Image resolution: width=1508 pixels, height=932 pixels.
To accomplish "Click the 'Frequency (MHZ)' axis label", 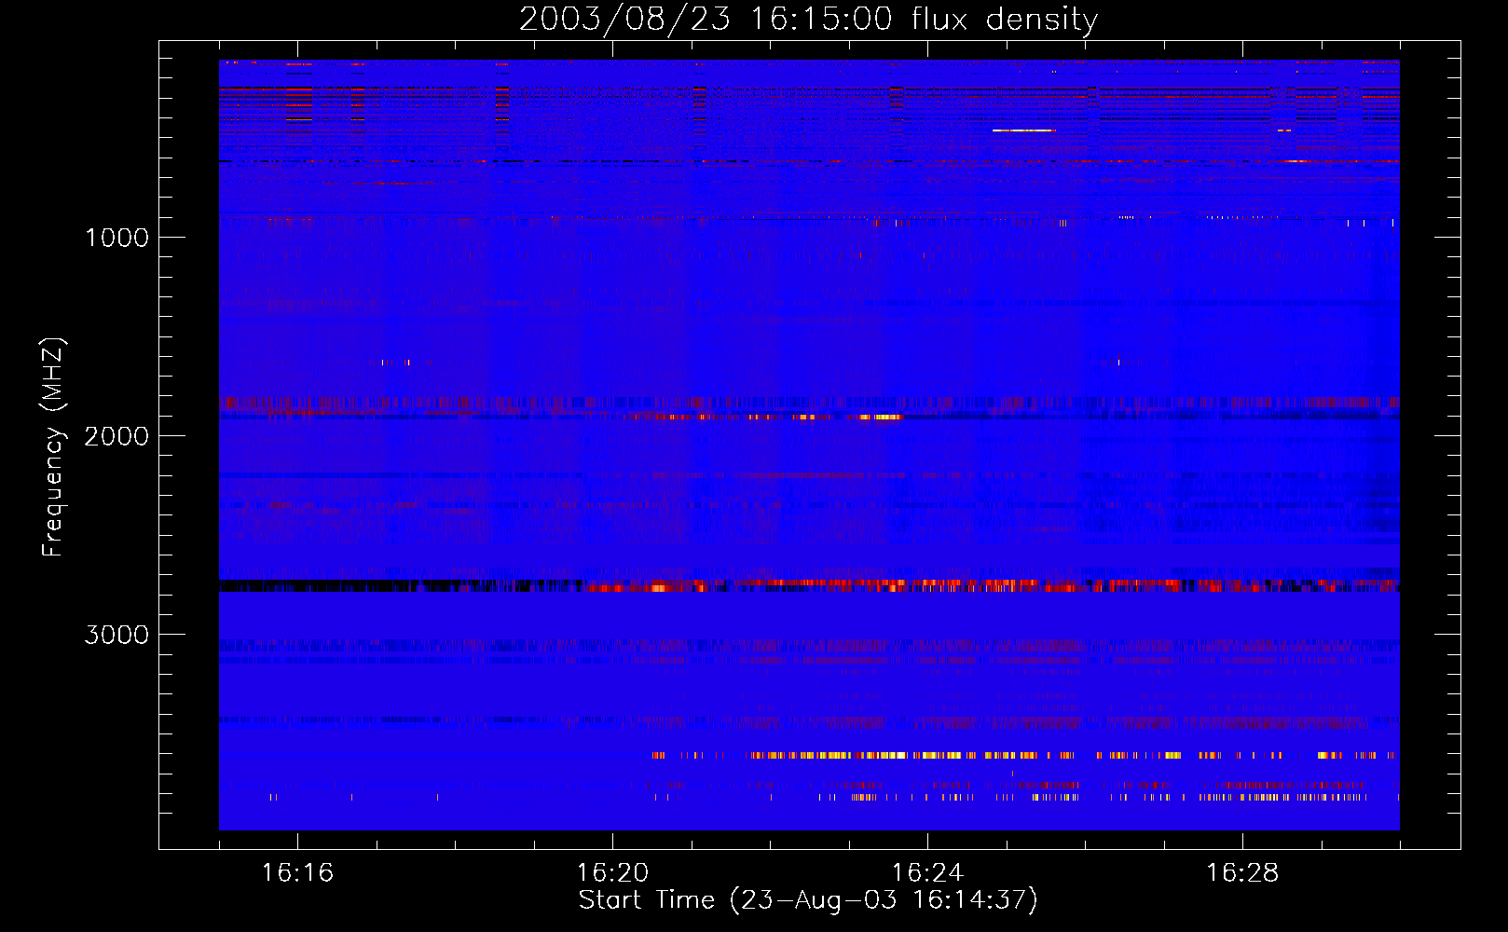I will point(53,447).
